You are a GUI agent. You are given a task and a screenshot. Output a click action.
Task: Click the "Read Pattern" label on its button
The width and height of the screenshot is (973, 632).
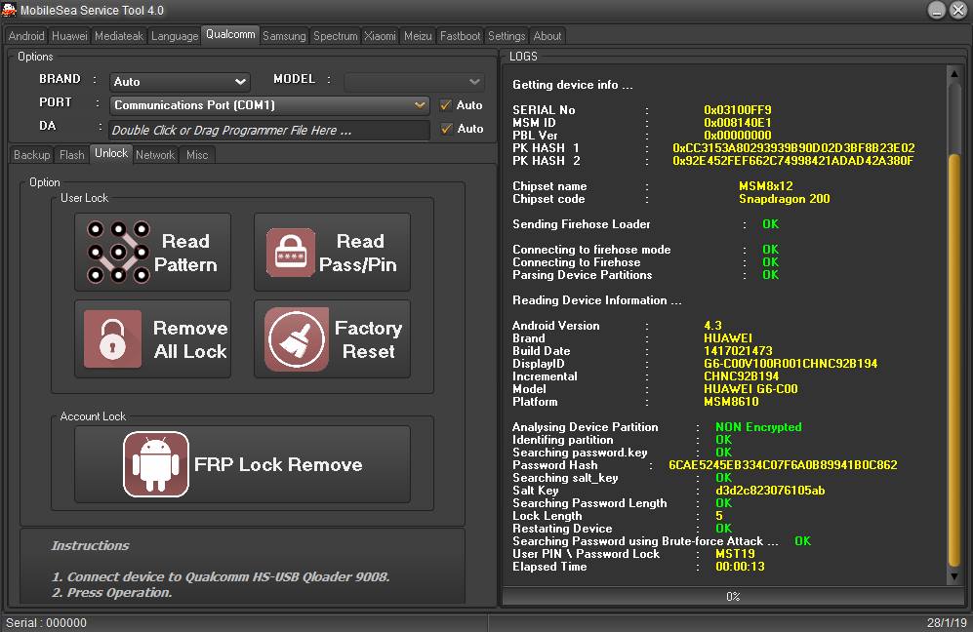coord(185,253)
